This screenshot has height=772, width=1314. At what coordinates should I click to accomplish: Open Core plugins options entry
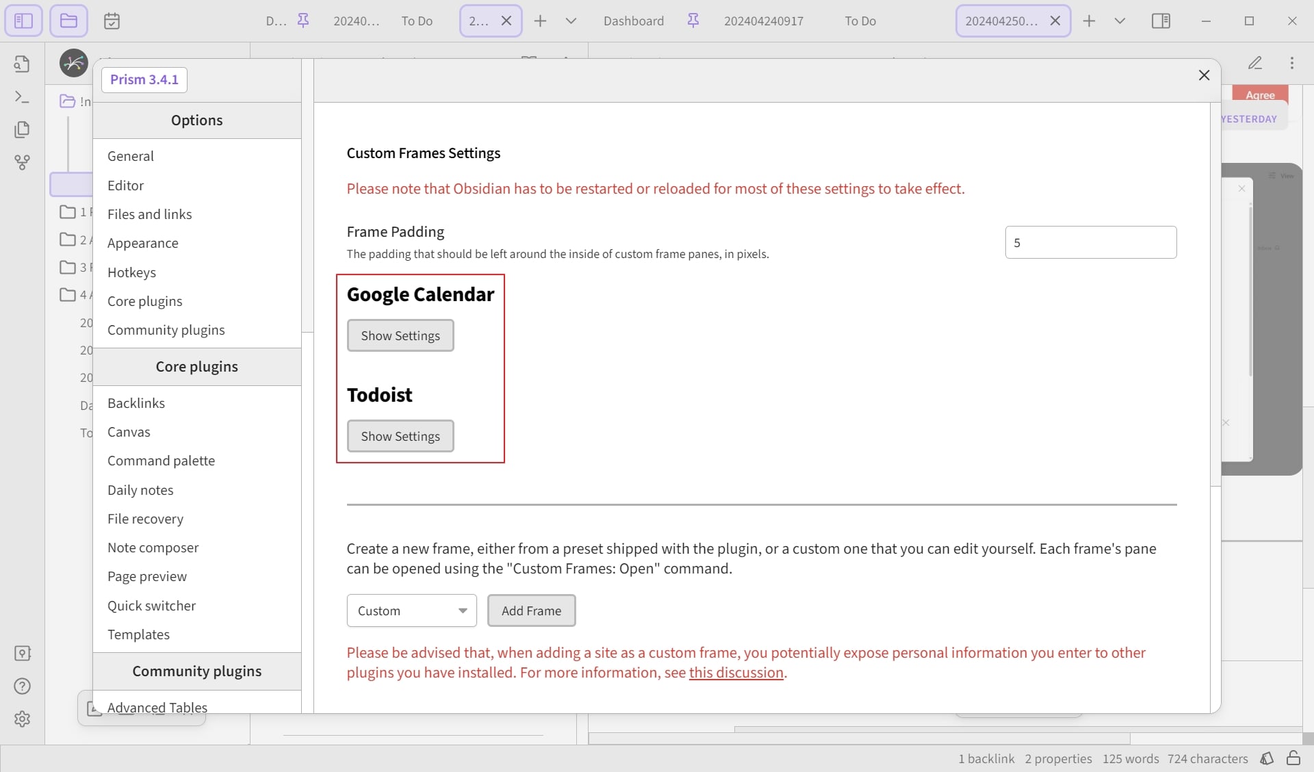click(x=197, y=301)
